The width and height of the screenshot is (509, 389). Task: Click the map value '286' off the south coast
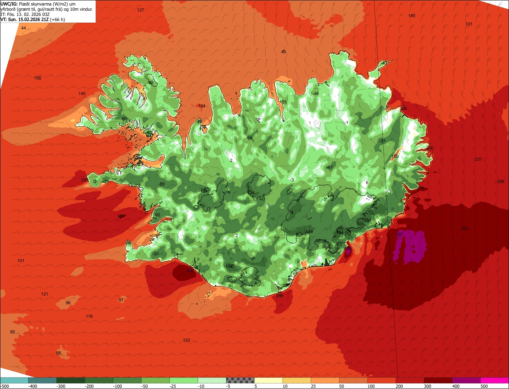(280, 296)
